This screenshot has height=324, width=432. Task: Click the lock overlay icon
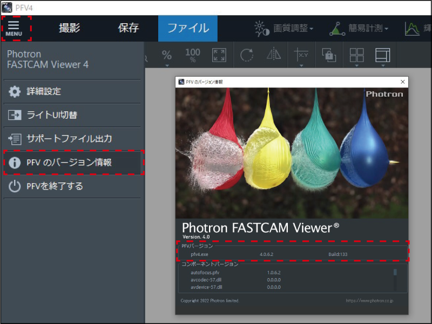coord(329,55)
